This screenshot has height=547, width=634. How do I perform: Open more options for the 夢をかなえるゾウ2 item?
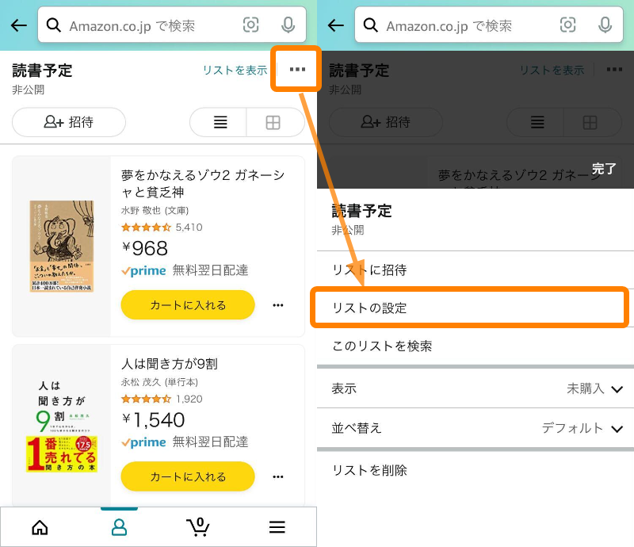click(x=278, y=305)
